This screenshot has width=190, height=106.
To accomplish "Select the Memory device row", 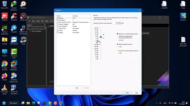I will (73, 18).
